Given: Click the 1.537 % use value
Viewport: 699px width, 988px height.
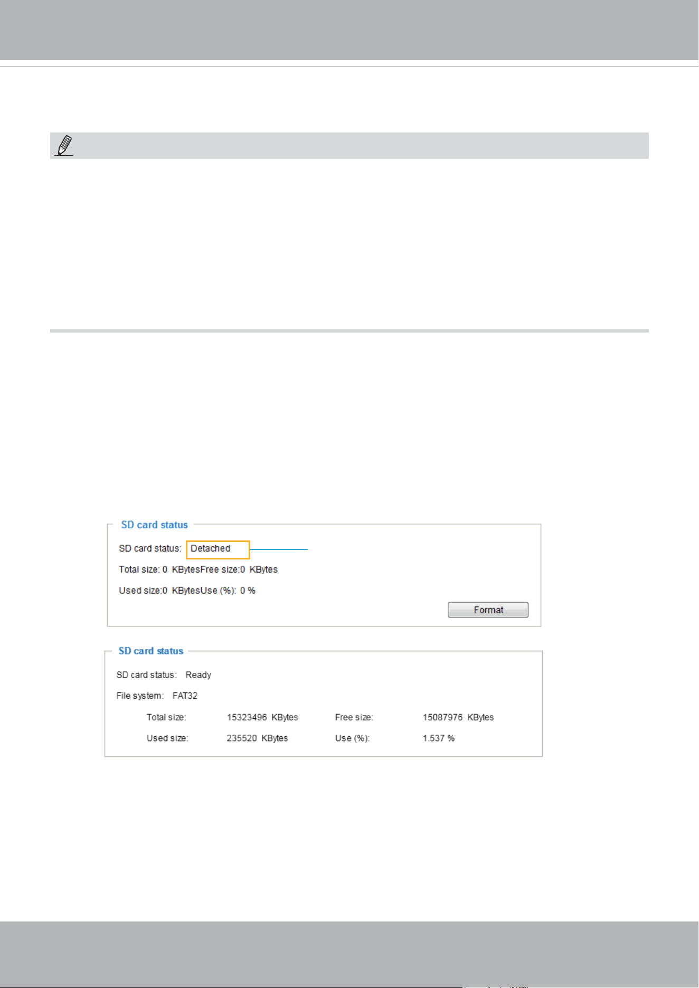Looking at the screenshot, I should (x=438, y=738).
